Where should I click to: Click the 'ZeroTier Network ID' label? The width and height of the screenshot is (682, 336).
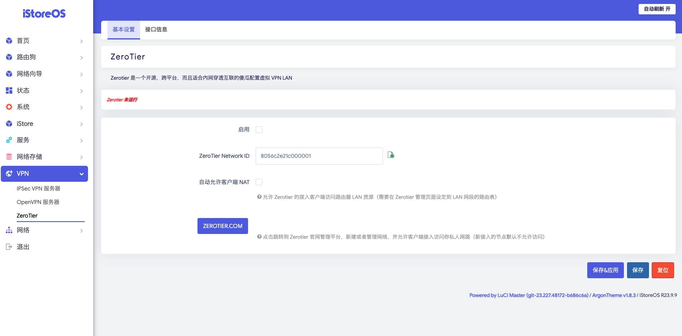coord(224,156)
